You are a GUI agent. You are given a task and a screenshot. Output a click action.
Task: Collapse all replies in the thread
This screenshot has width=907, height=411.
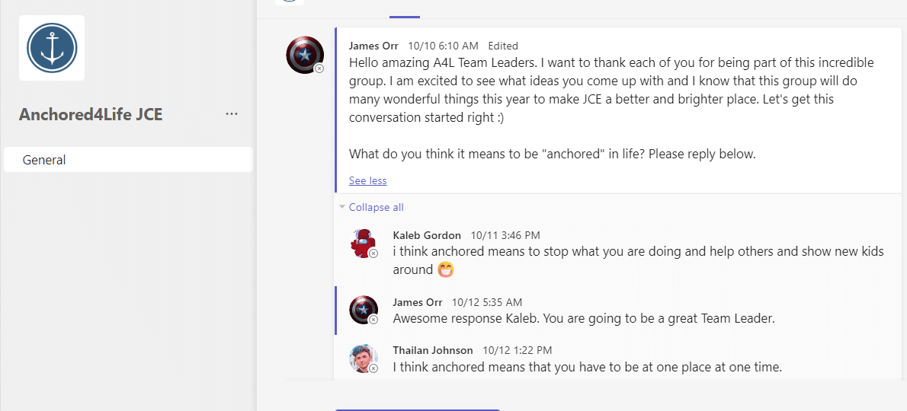[376, 207]
